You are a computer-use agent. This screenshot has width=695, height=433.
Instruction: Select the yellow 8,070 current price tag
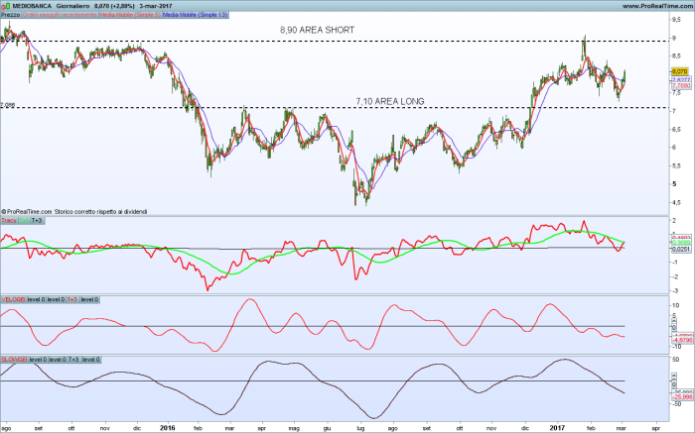[679, 71]
